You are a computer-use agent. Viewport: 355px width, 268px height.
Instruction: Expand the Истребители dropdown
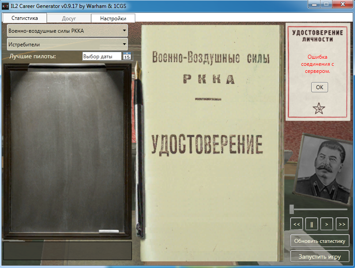point(68,44)
